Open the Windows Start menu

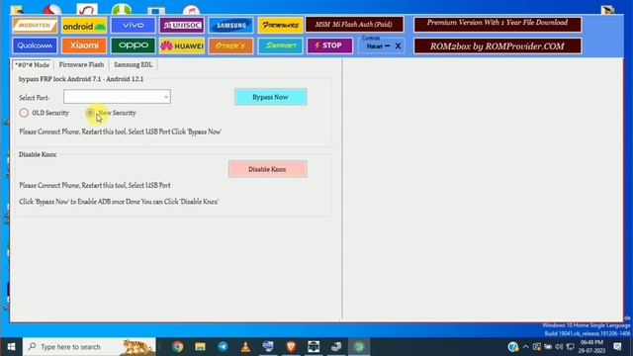11,347
